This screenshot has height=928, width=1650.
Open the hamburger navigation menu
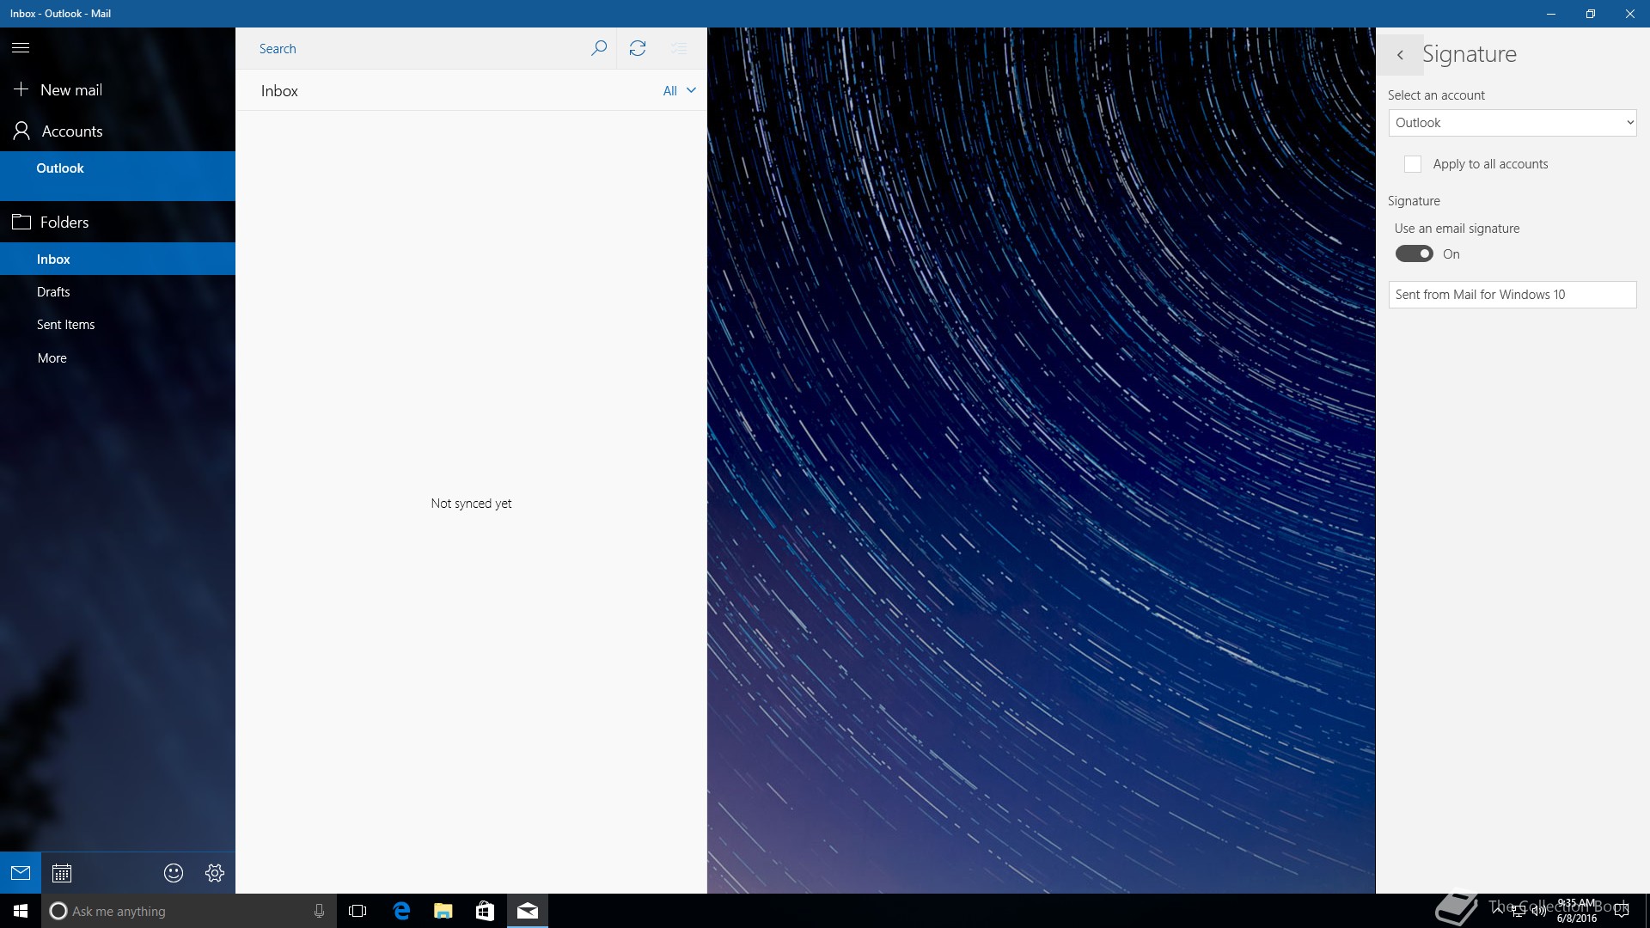(x=21, y=48)
